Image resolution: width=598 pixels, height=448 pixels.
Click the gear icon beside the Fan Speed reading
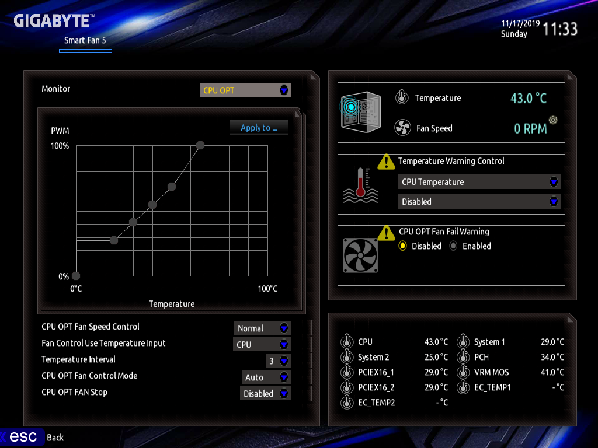pyautogui.click(x=553, y=120)
